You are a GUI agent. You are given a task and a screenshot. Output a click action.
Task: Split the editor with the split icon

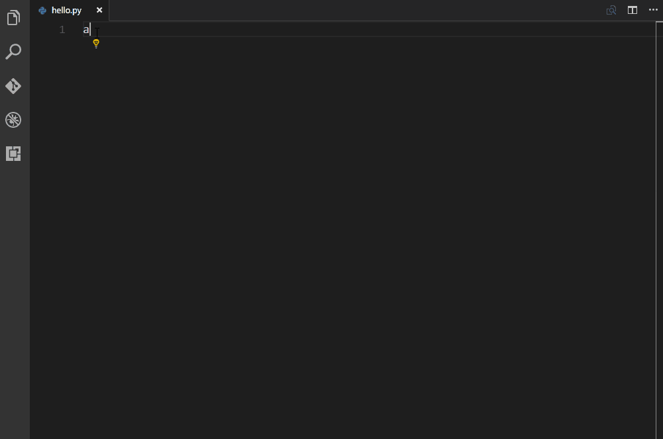(632, 10)
